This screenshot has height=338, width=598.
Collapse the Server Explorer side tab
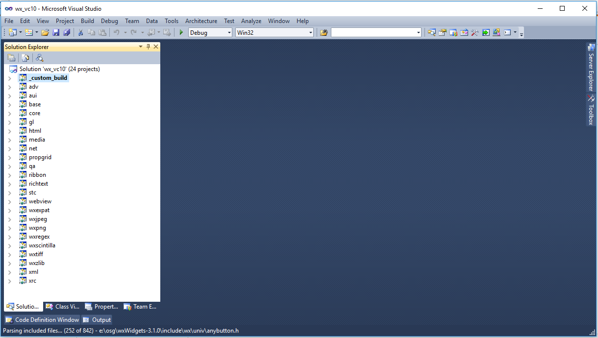[591, 64]
